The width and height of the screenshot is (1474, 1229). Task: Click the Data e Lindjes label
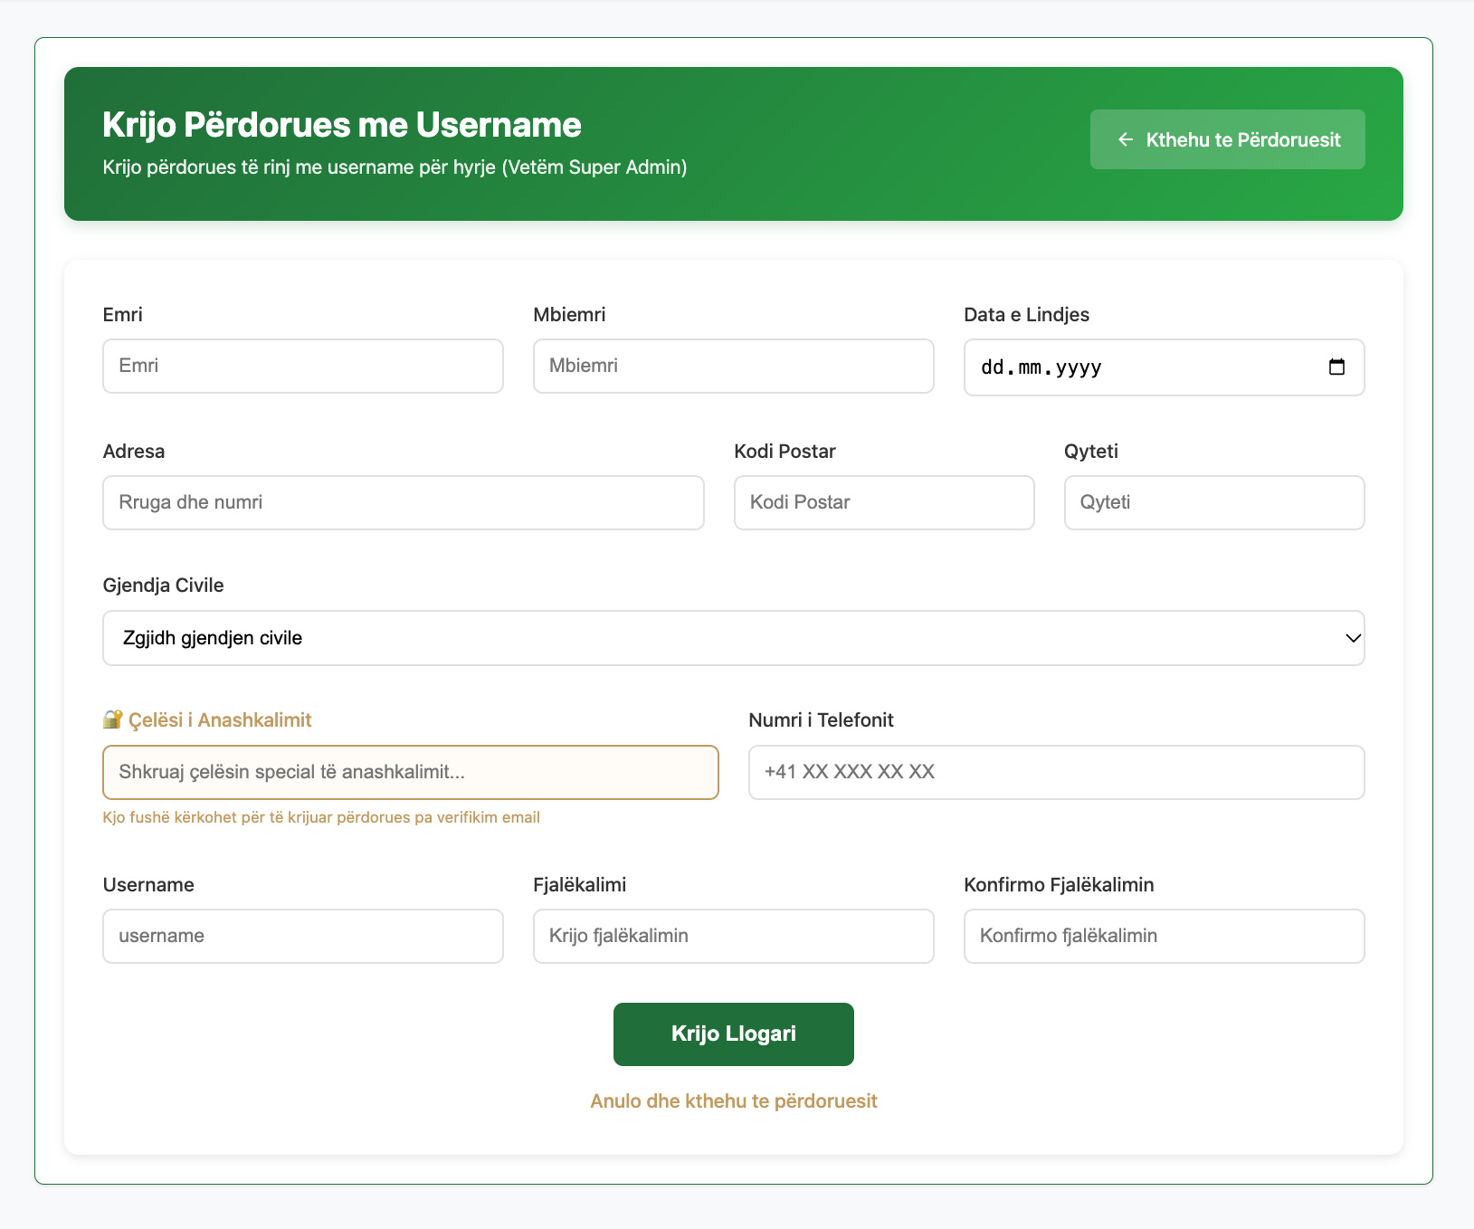1027,315
